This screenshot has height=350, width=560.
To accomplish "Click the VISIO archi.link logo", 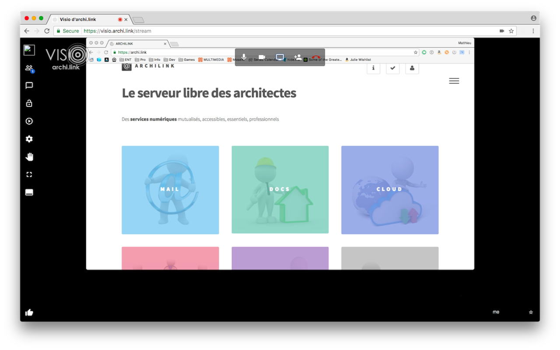I will [x=66, y=57].
